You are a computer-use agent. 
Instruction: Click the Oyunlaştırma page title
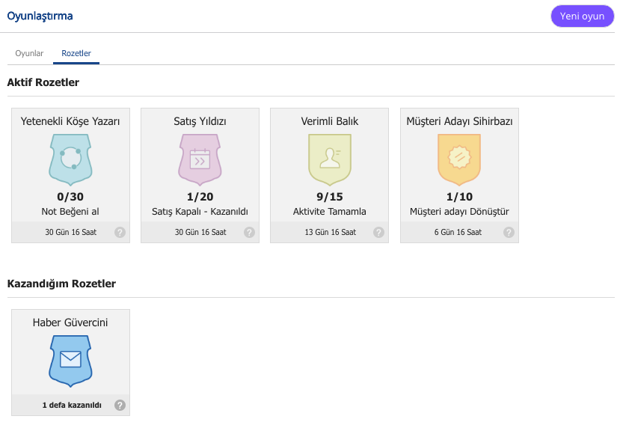point(40,16)
